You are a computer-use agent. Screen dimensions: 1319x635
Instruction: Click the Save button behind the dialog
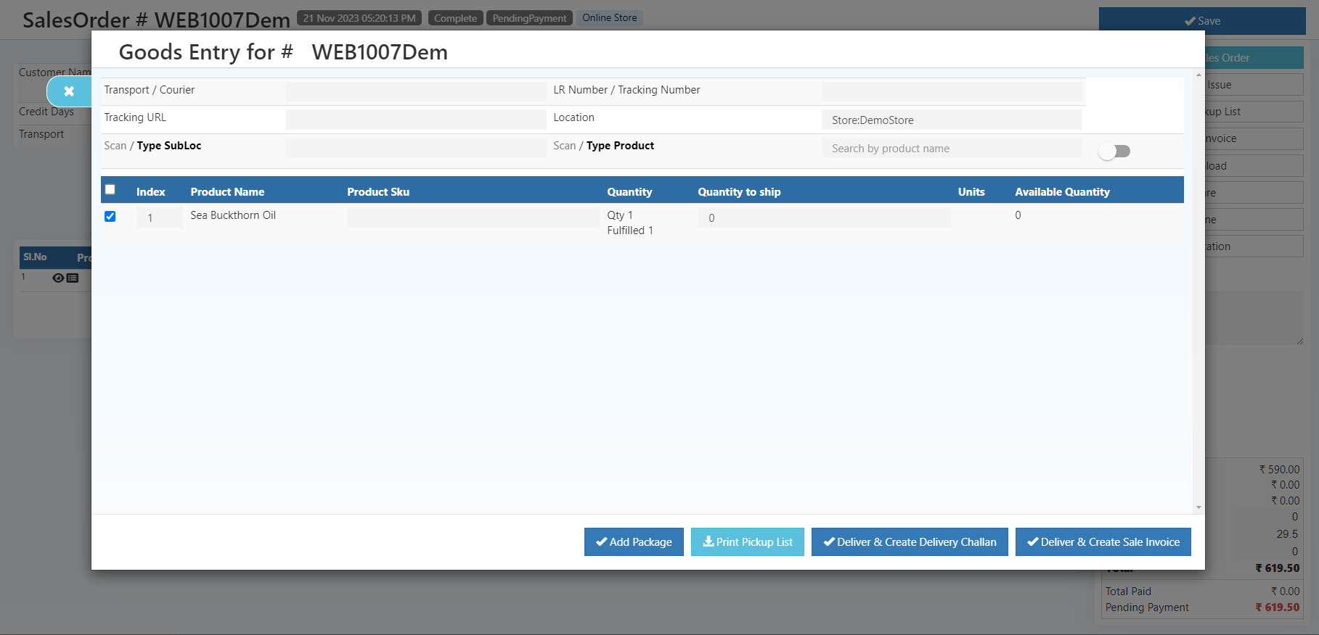[x=1202, y=21]
